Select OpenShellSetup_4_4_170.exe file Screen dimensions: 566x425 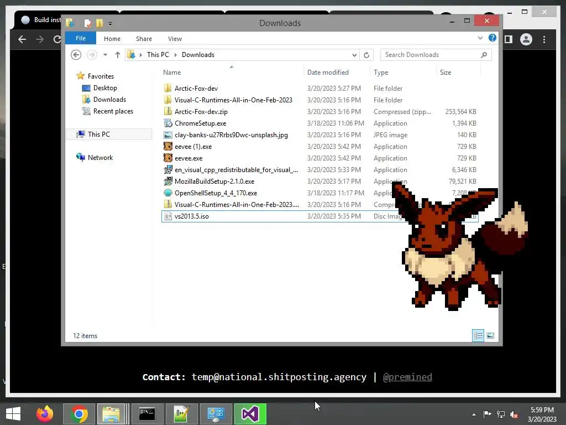[320, 193]
